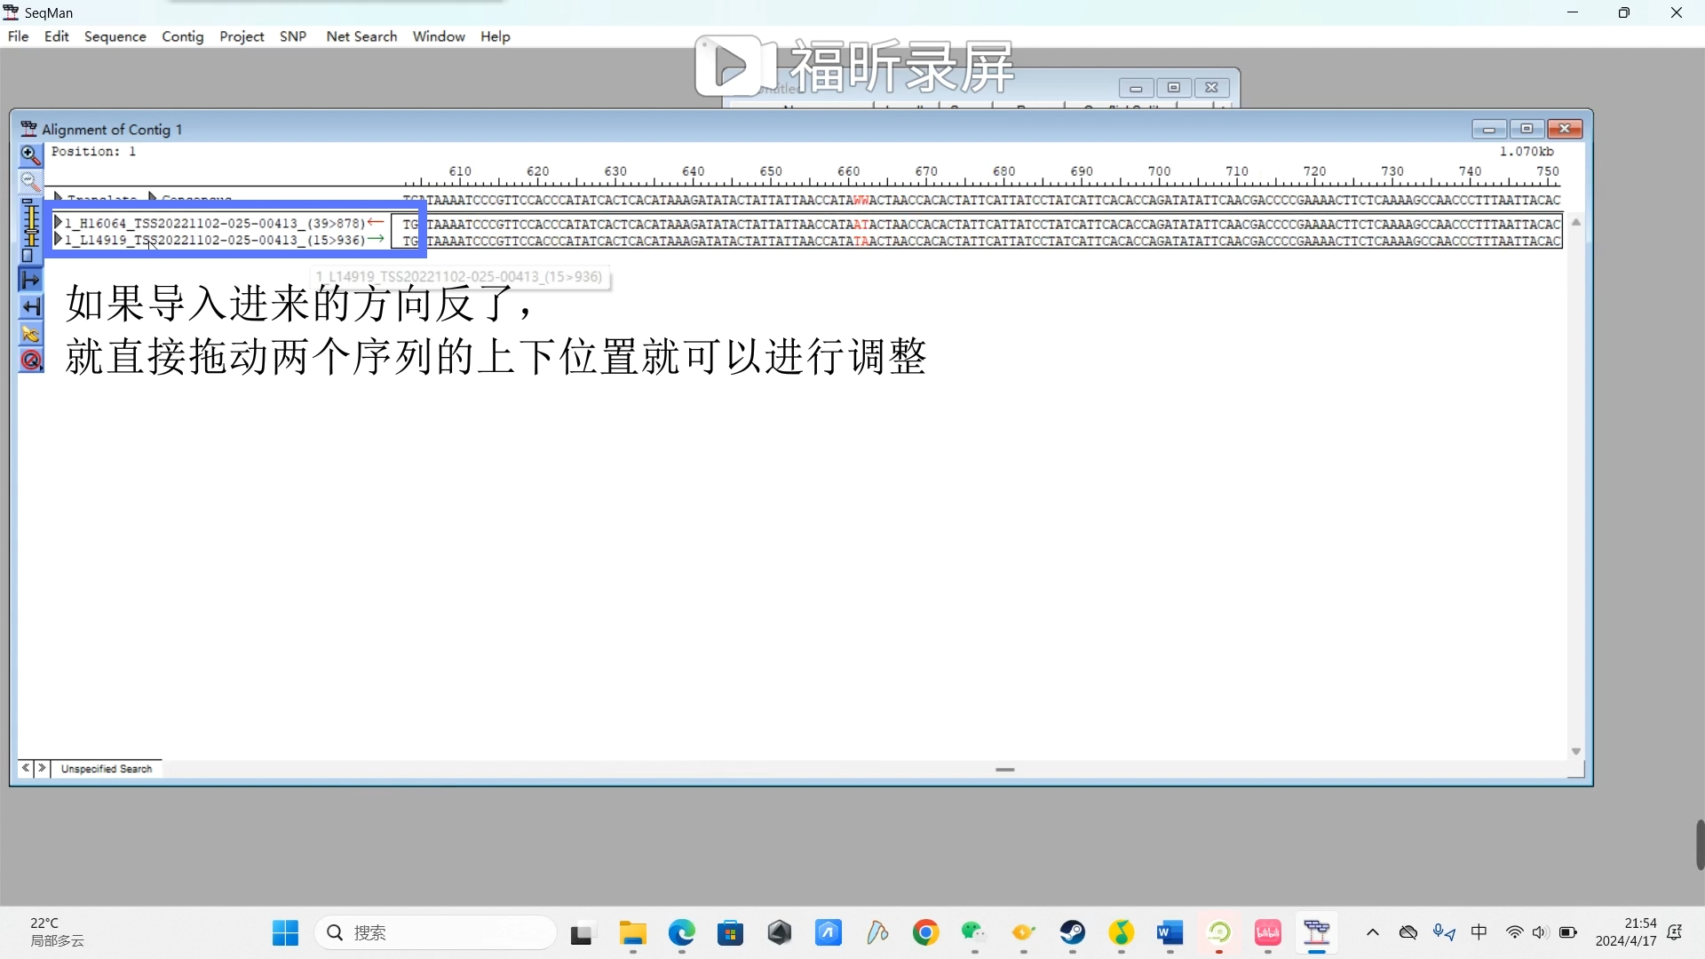Open Chrome from the taskbar
The height and width of the screenshot is (959, 1705).
[925, 932]
